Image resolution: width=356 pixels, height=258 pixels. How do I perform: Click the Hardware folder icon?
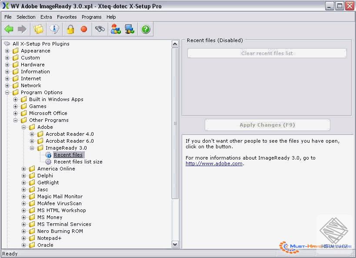(16, 65)
